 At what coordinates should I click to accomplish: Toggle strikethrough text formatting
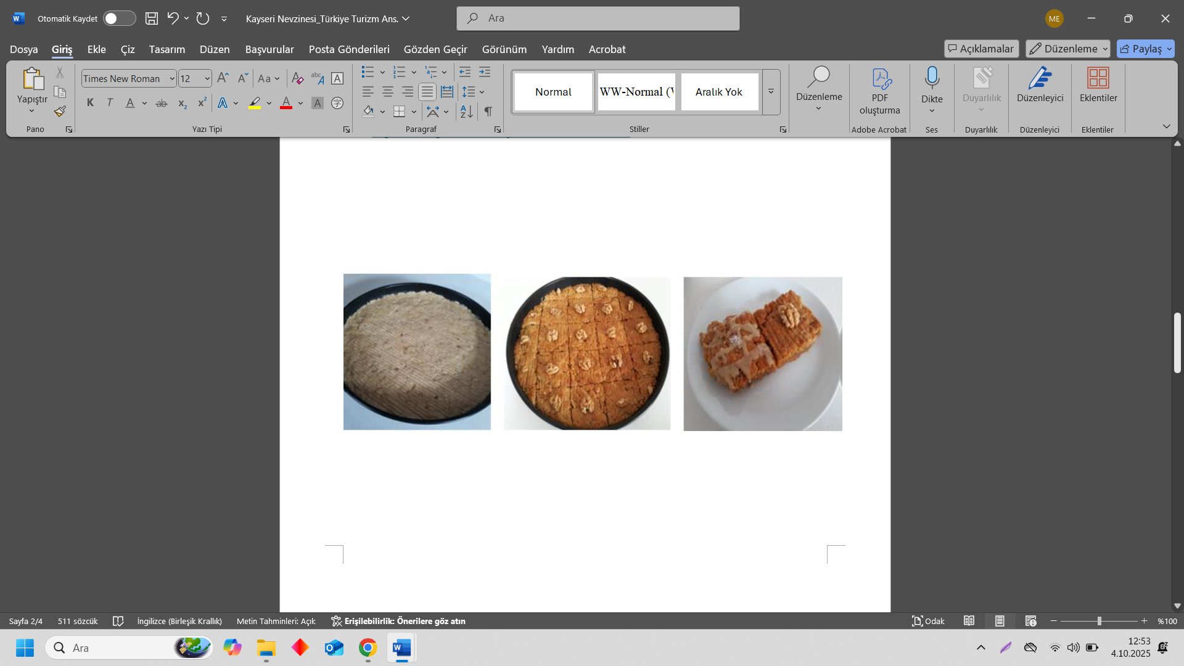(162, 103)
